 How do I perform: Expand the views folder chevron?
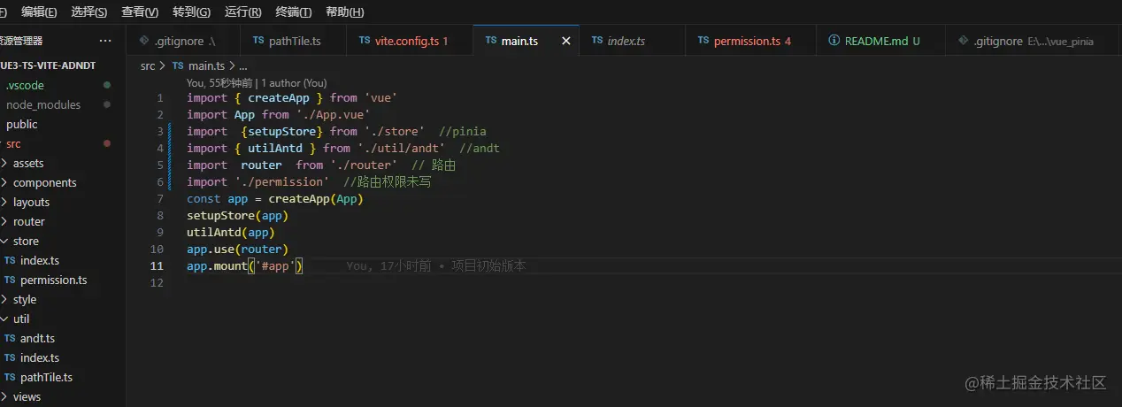4,396
